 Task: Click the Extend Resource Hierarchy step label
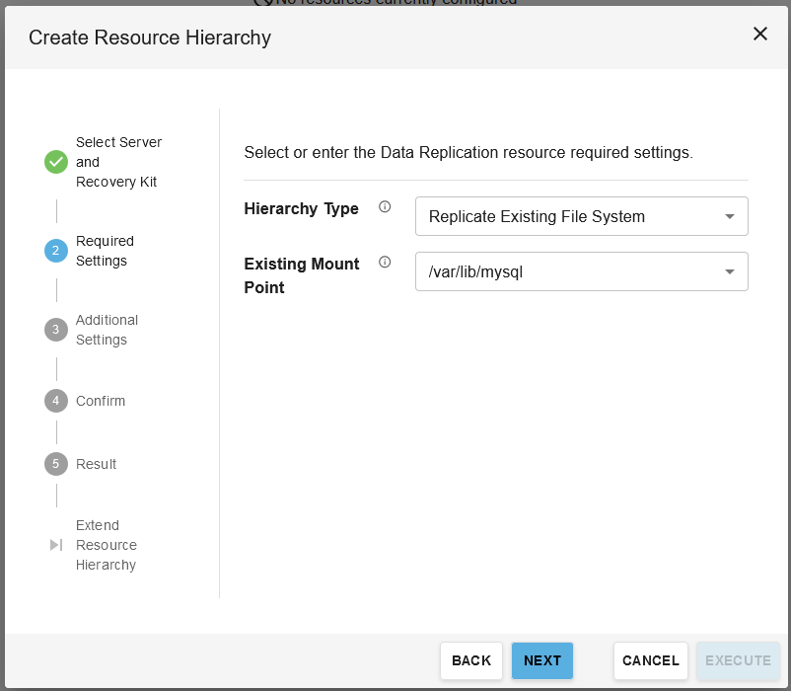coord(106,545)
